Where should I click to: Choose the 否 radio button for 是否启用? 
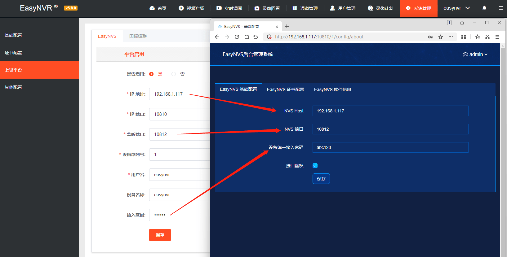pos(174,74)
